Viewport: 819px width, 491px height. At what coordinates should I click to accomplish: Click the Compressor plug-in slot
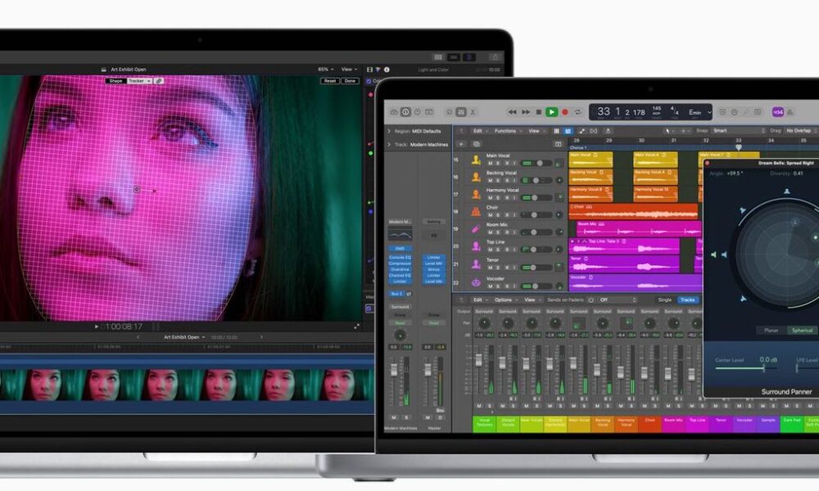[400, 264]
